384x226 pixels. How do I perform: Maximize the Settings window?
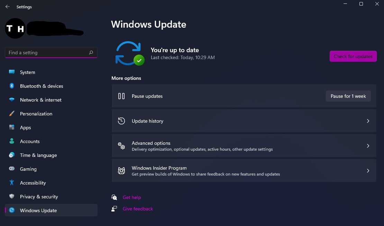point(361,4)
